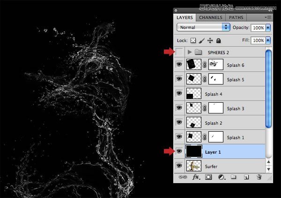This screenshot has width=281, height=198.
Task: Hide the Surfer layer eye icon
Action: pos(179,165)
